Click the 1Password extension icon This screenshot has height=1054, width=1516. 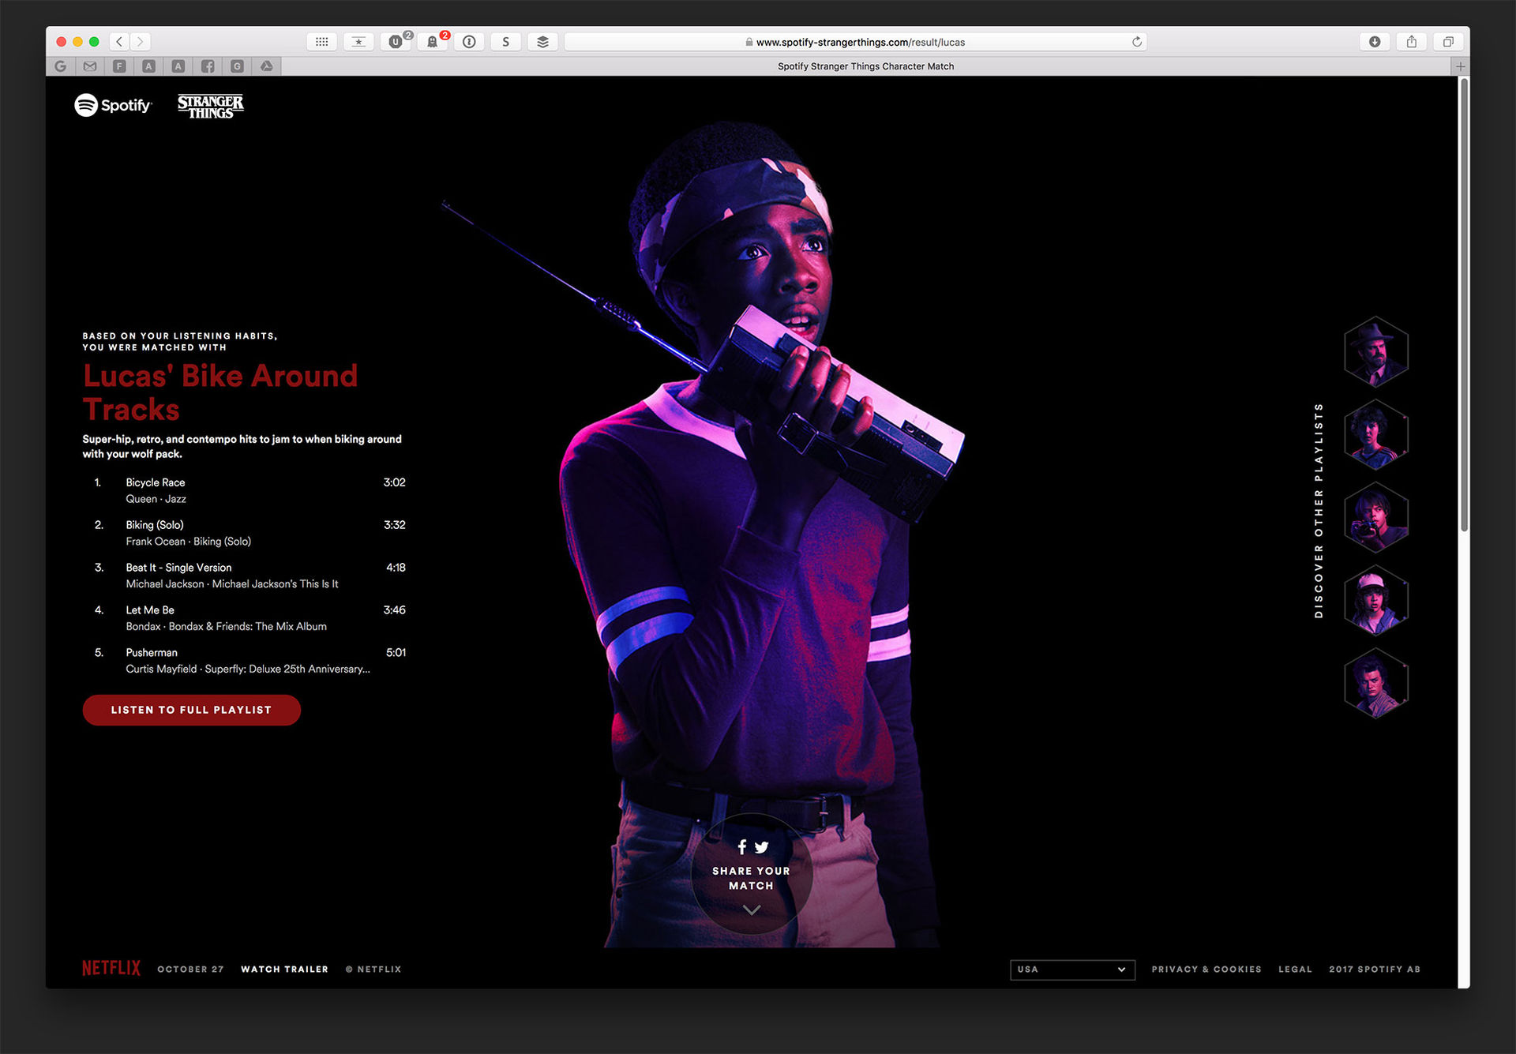pyautogui.click(x=469, y=42)
